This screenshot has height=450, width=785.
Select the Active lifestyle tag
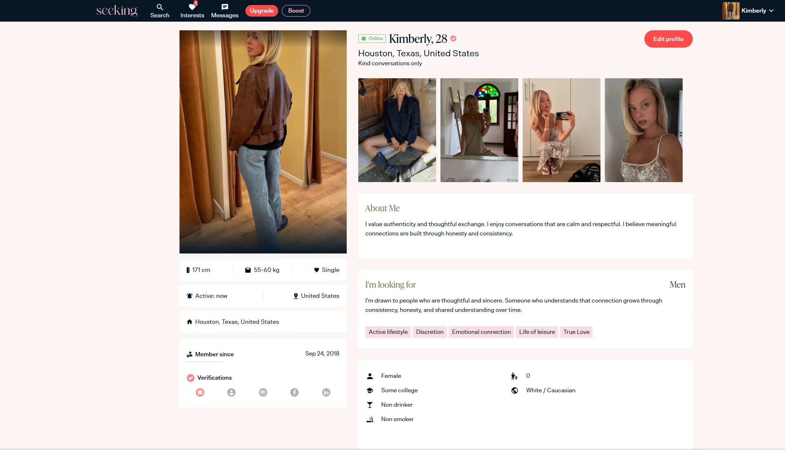click(x=388, y=332)
